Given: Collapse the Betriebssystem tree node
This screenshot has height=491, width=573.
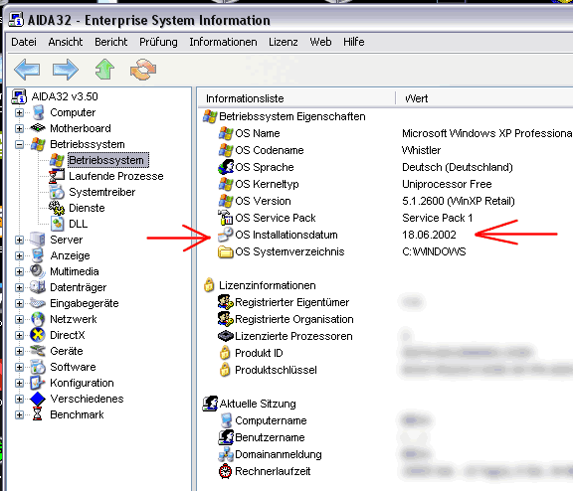Looking at the screenshot, I should tap(19, 144).
